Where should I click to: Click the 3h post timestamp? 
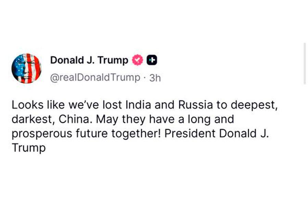pyautogui.click(x=155, y=78)
